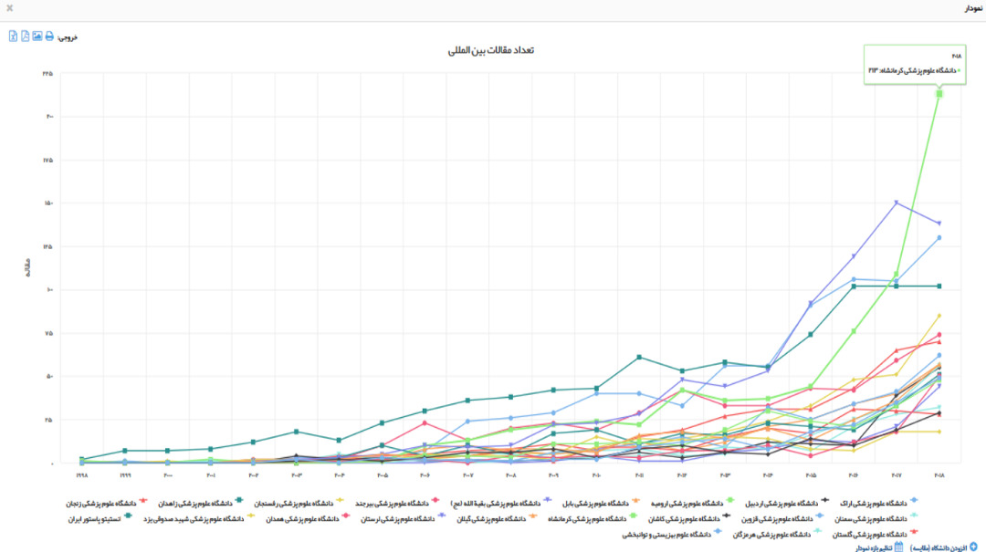
Task: Toggle دانشگاه علوم پزشکی اردبیل series
Action: (787, 503)
